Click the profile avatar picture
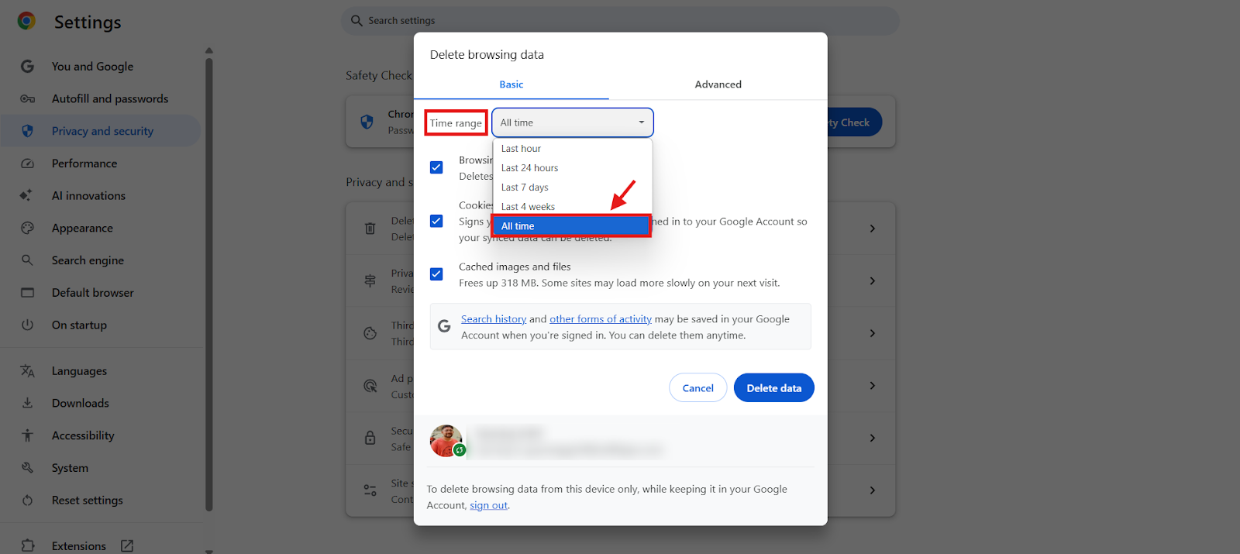1240x554 pixels. [446, 441]
